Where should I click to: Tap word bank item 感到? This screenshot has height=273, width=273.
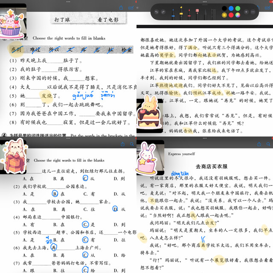click(x=16, y=49)
